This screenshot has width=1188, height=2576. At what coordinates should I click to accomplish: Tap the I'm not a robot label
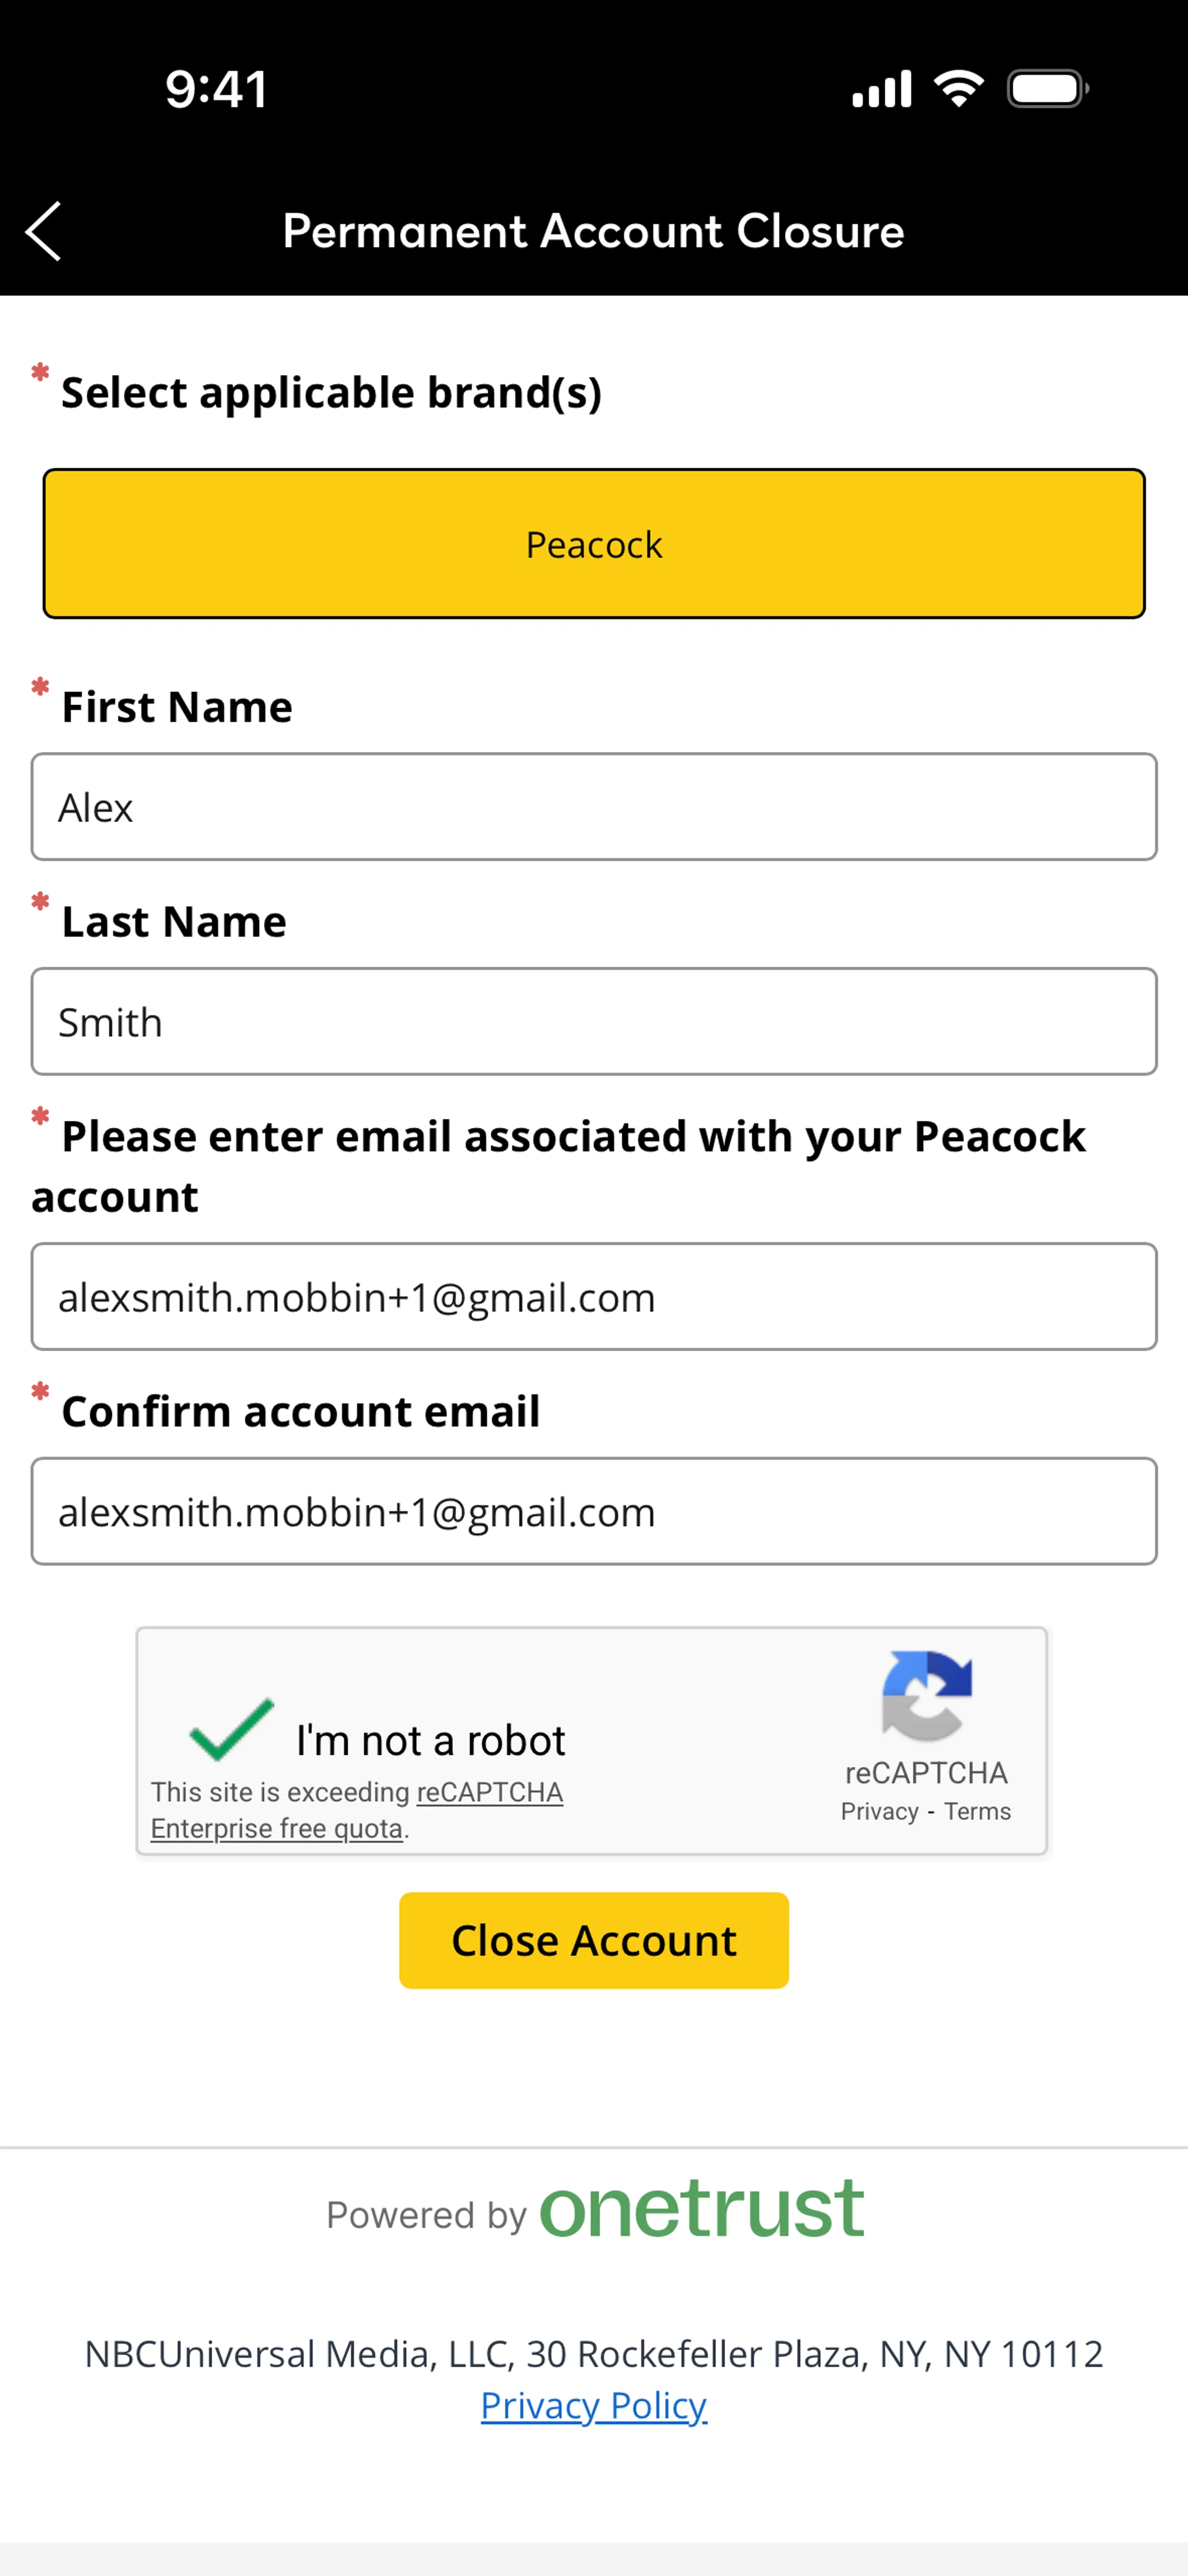430,1740
